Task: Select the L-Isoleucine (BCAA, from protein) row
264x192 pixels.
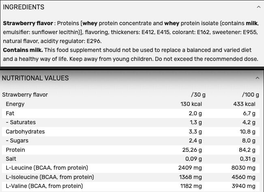Action: click(x=49, y=177)
